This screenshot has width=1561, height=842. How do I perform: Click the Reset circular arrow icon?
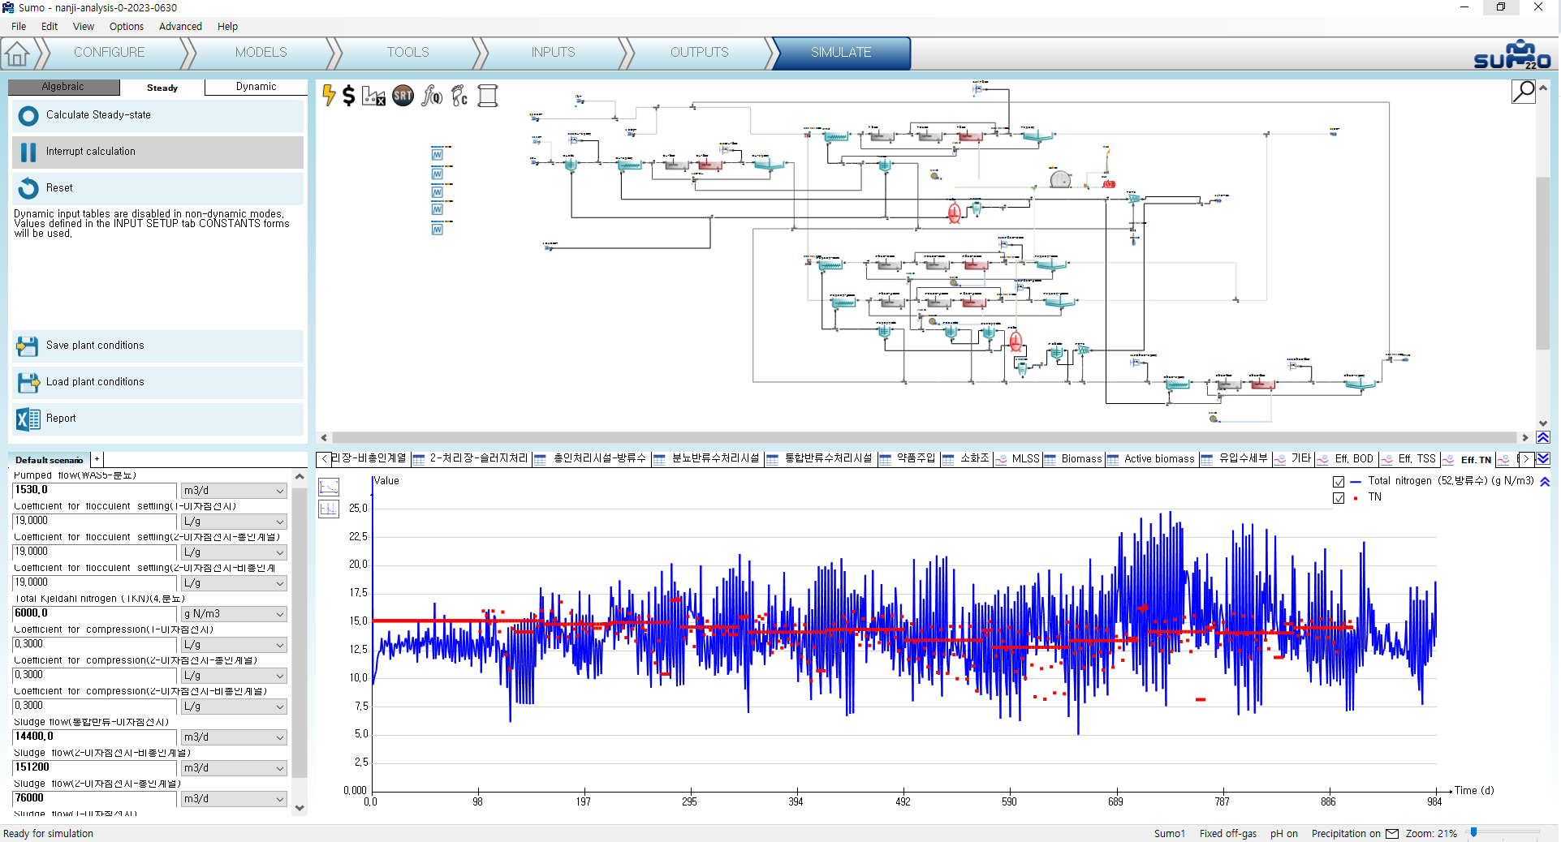point(28,188)
